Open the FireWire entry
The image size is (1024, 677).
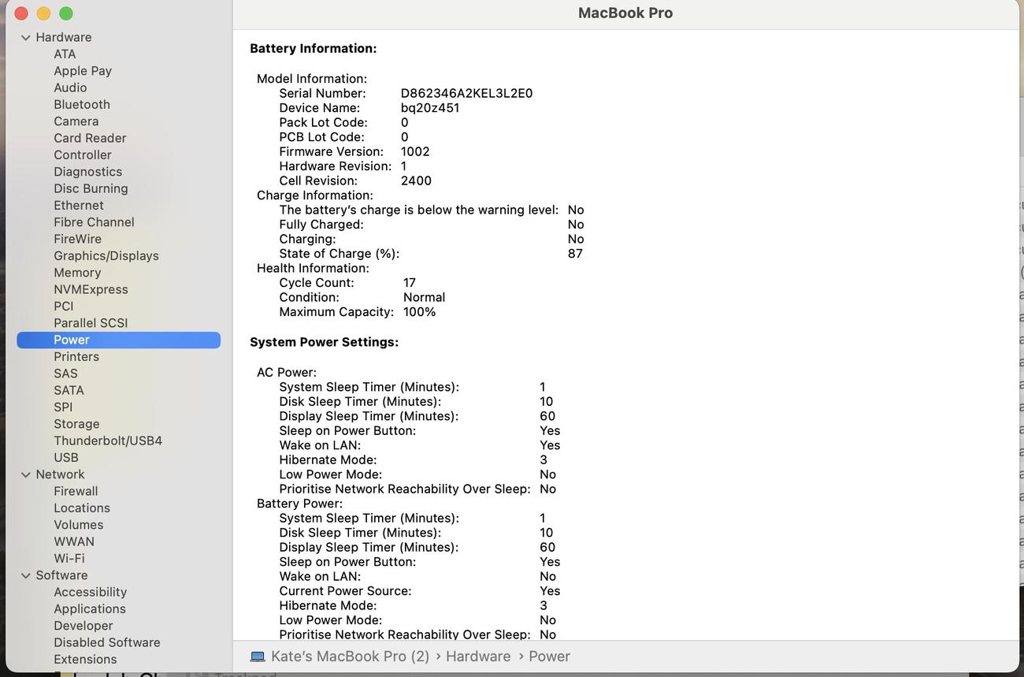pyautogui.click(x=77, y=239)
